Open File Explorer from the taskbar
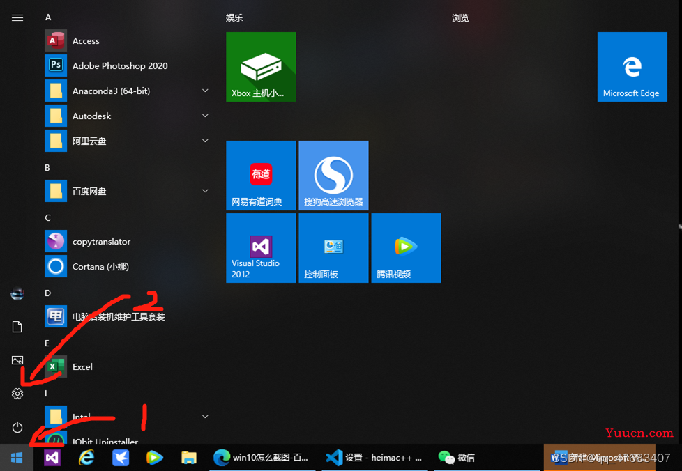682x471 pixels. coord(189,458)
